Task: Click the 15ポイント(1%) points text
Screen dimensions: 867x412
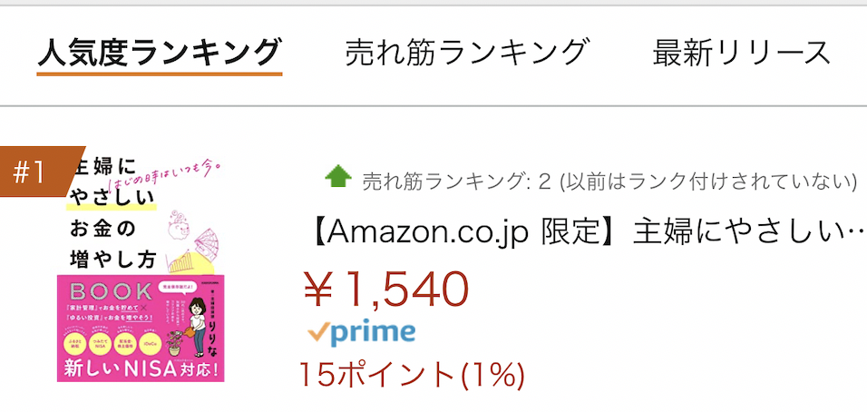Action: (x=412, y=375)
